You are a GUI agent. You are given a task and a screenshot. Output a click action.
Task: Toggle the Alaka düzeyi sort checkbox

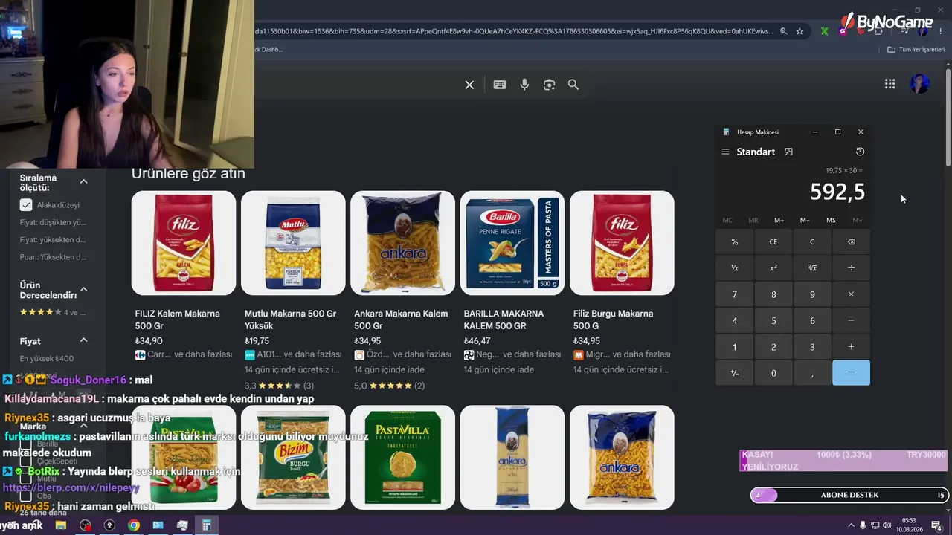pyautogui.click(x=26, y=205)
